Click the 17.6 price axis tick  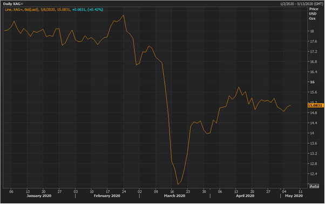(313, 41)
